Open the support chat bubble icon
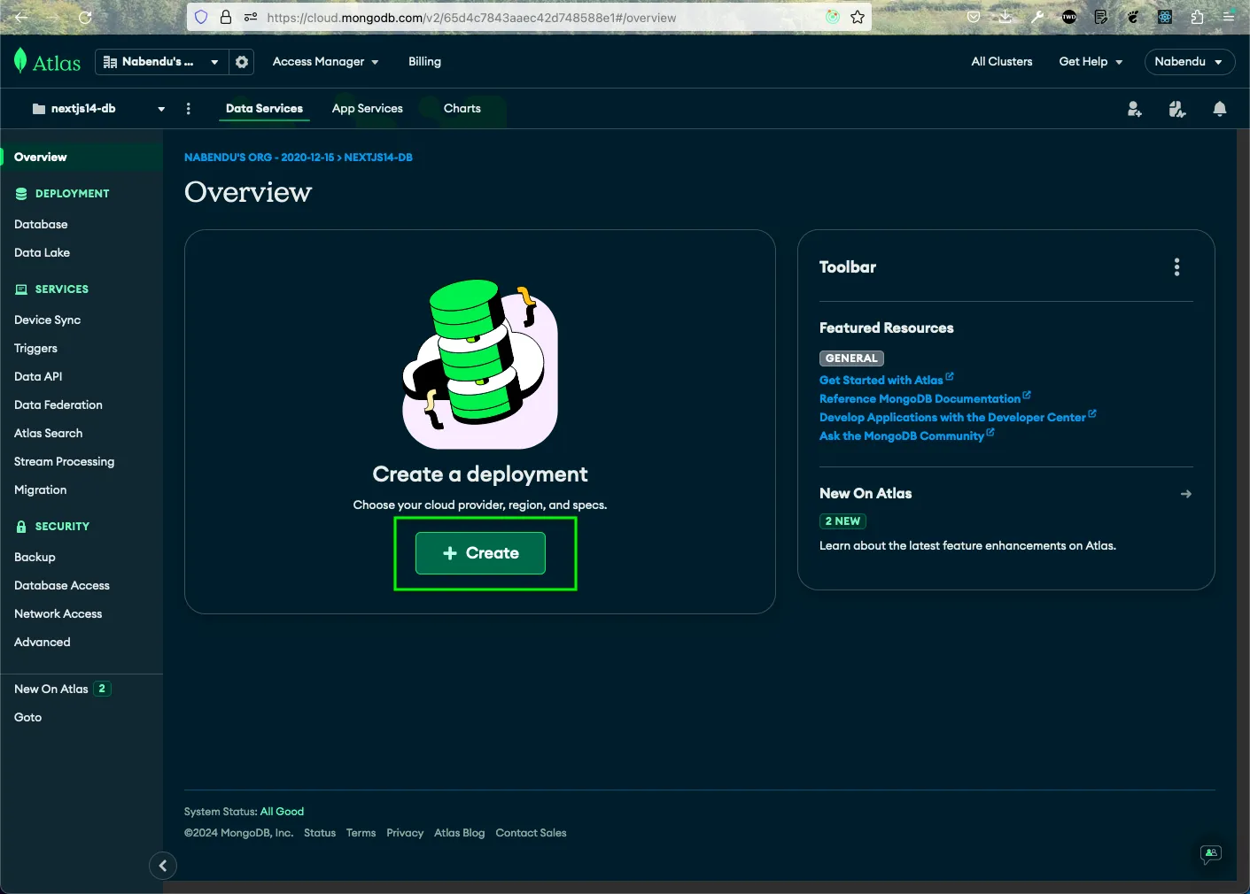Viewport: 1250px width, 894px height. tap(1210, 854)
